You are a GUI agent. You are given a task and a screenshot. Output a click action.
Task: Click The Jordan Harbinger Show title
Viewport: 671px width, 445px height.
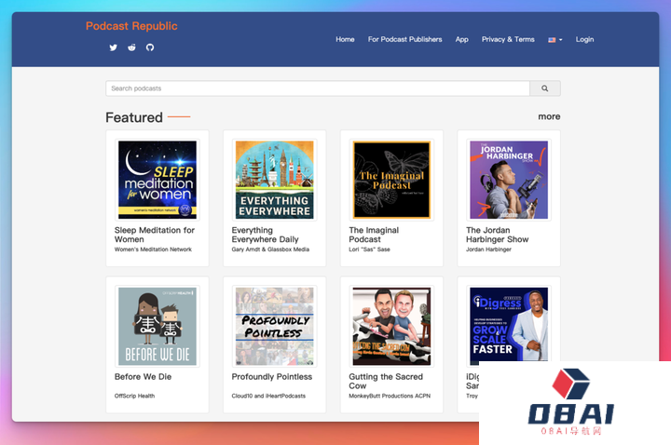498,235
